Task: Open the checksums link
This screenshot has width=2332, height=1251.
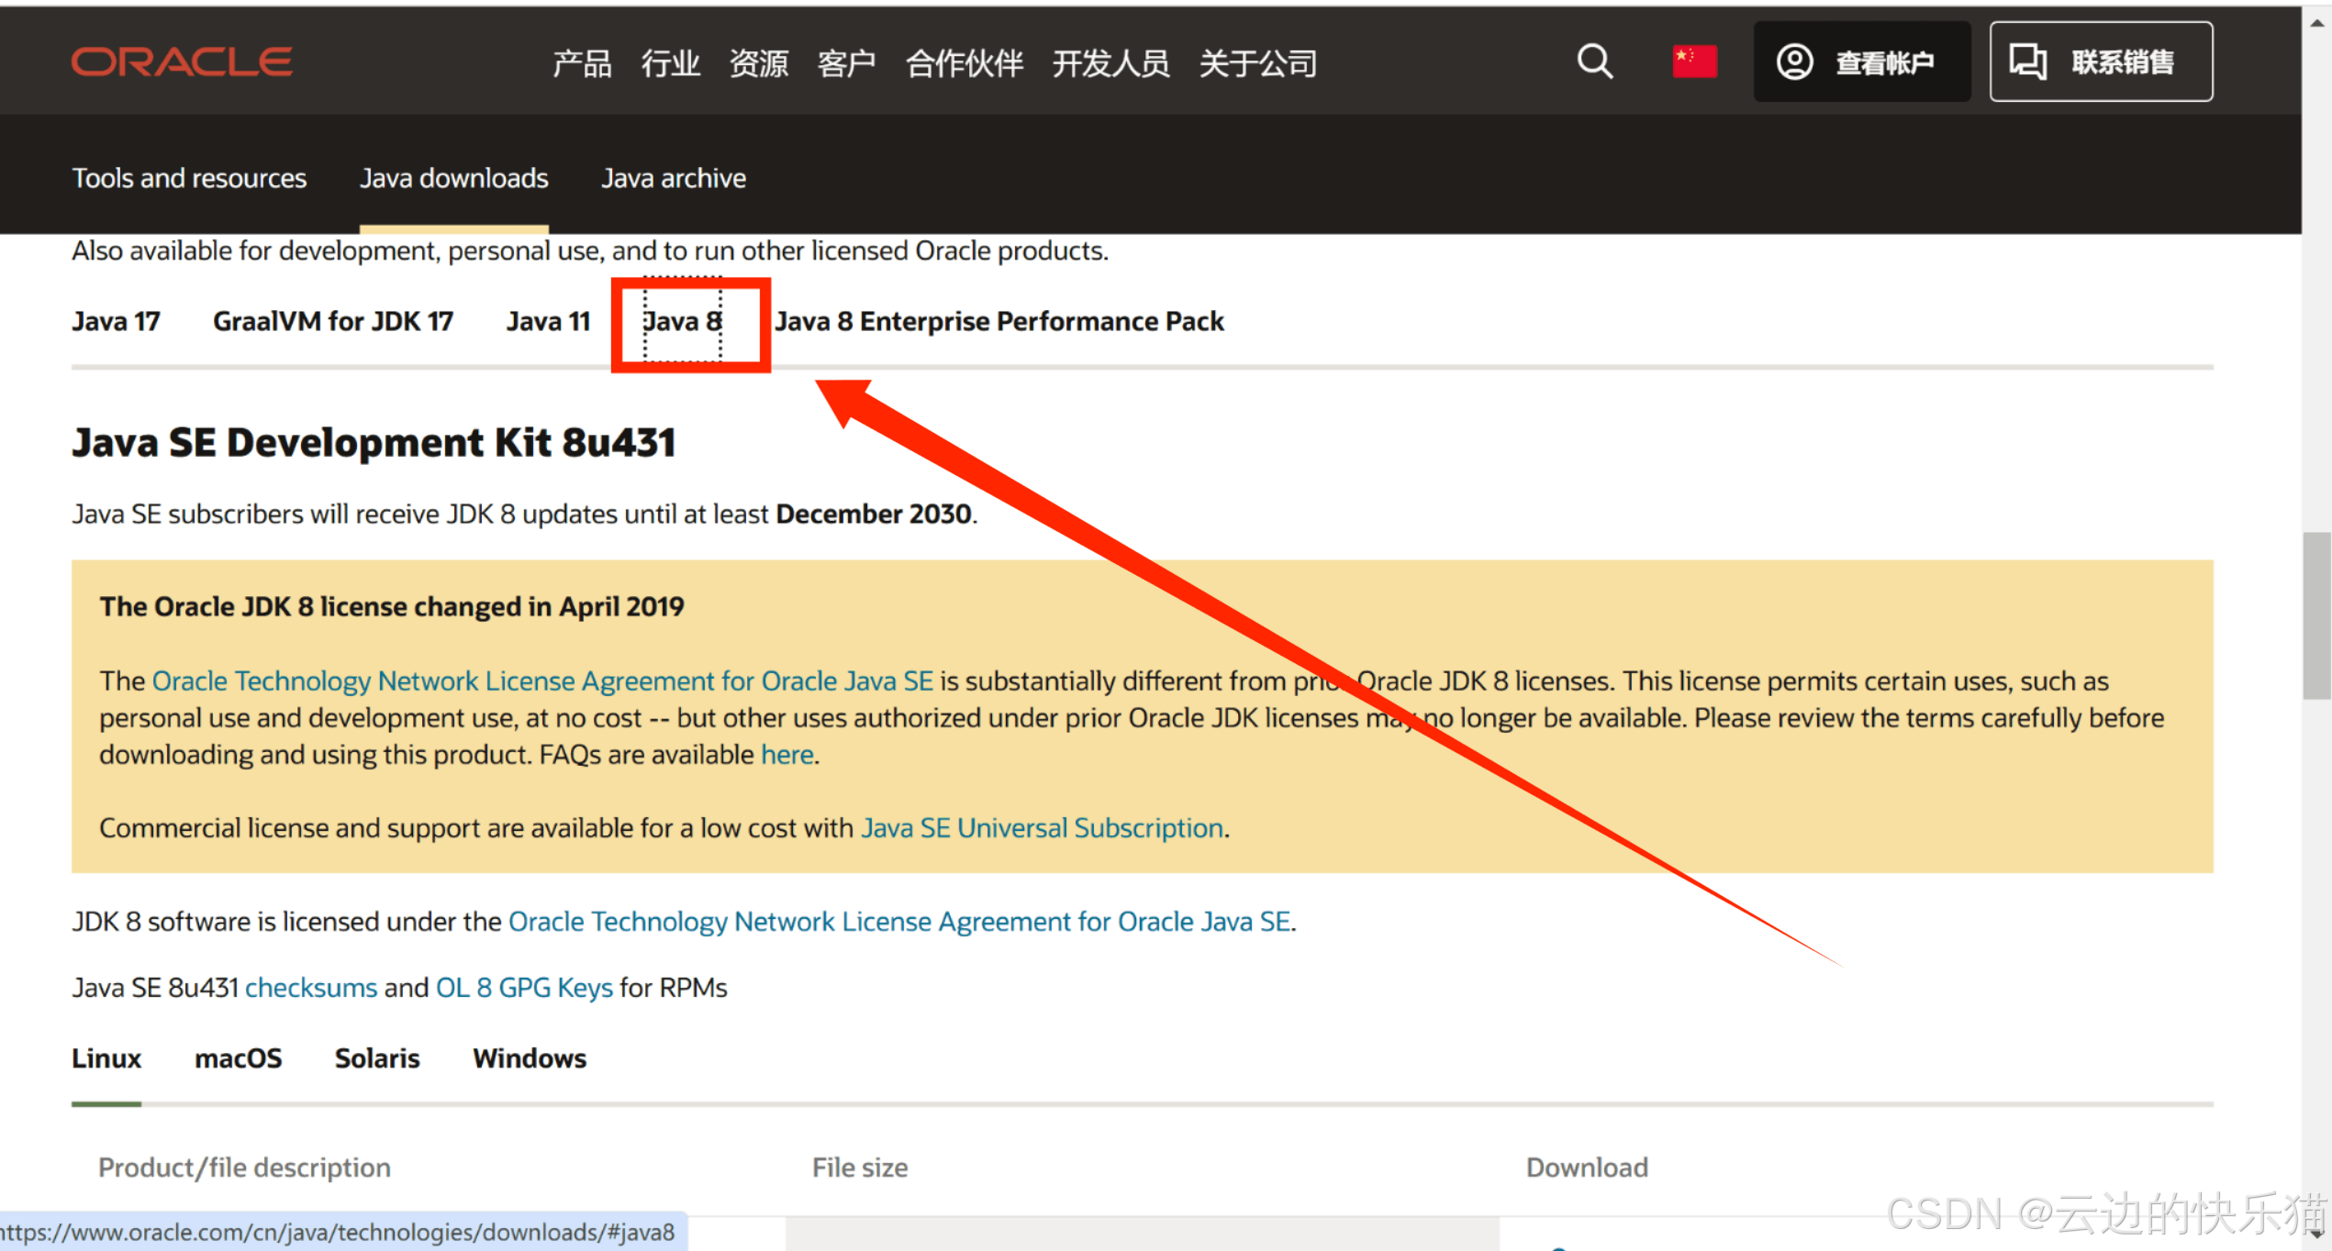Action: [x=311, y=987]
